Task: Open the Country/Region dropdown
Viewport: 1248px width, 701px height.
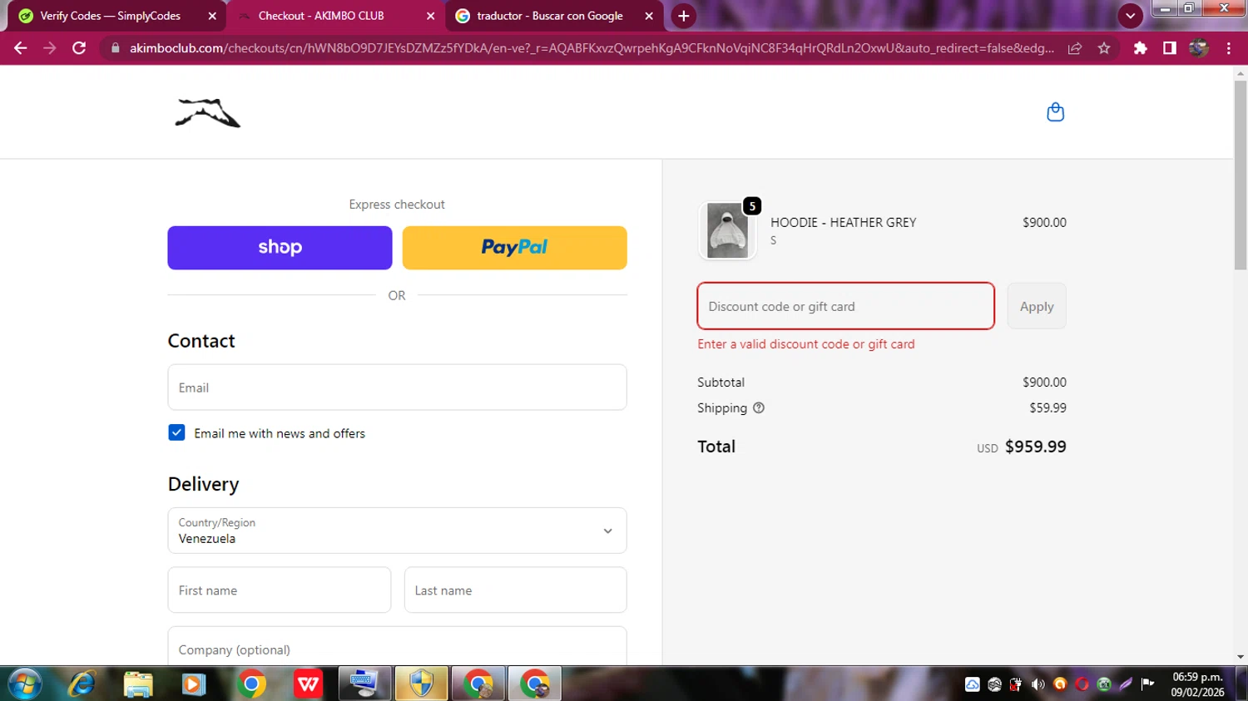Action: 397,531
